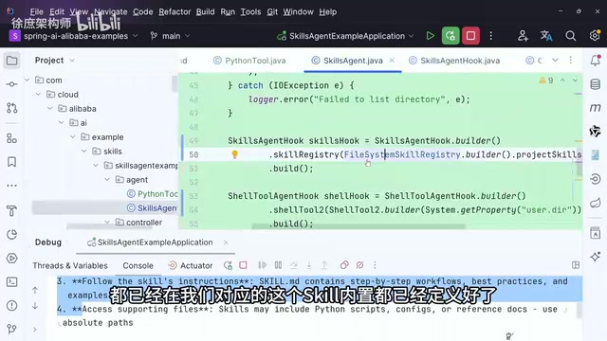Viewport: 607px width, 341px height.
Task: Open the main branch dropdown
Action: click(171, 36)
